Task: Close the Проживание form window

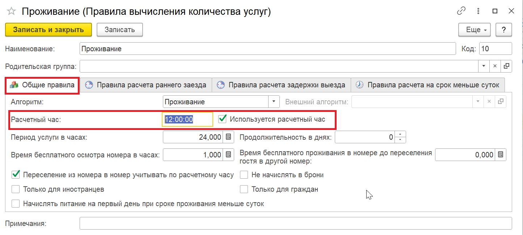Action: tap(511, 11)
